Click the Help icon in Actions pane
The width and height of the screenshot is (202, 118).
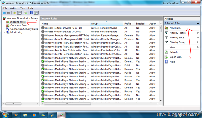point(166,62)
